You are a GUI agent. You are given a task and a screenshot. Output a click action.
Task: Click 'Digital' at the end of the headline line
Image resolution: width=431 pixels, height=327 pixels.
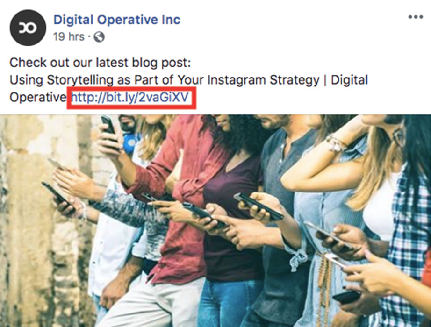349,80
